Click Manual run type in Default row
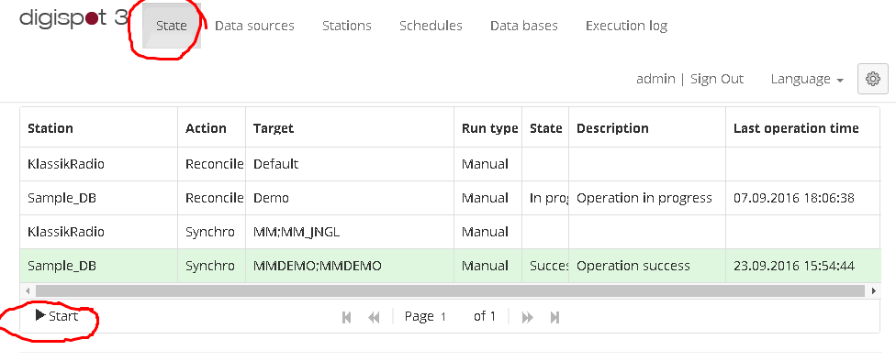The height and width of the screenshot is (361, 896). (488, 164)
